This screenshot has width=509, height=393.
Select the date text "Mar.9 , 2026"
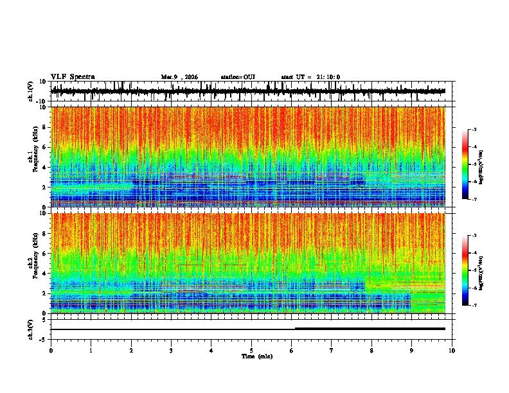[179, 77]
